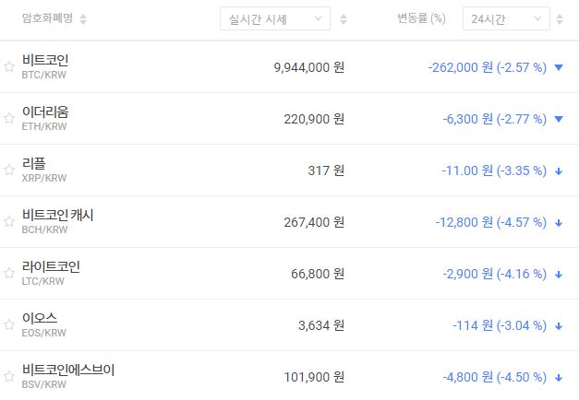Click the star icon beside EOS (이오스)

(9, 324)
